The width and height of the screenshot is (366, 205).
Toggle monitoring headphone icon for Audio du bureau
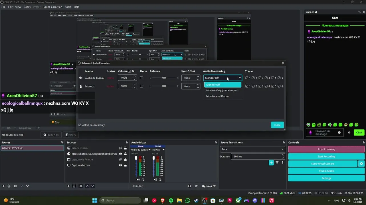(x=143, y=179)
